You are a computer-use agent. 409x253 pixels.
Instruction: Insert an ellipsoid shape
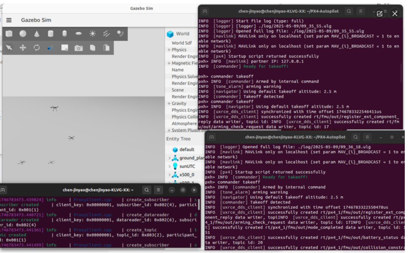point(78,33)
